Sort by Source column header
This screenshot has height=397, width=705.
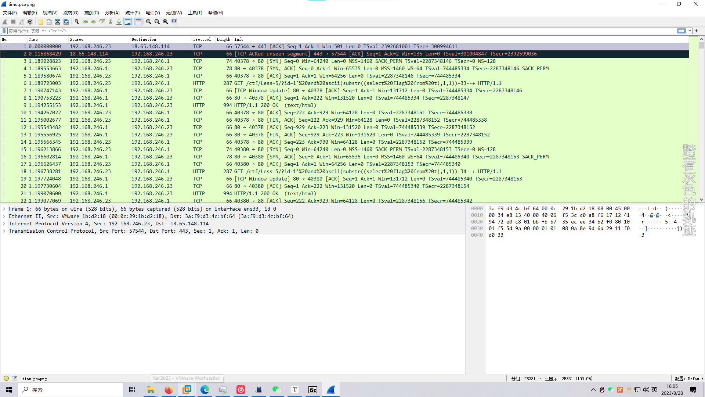coord(99,39)
